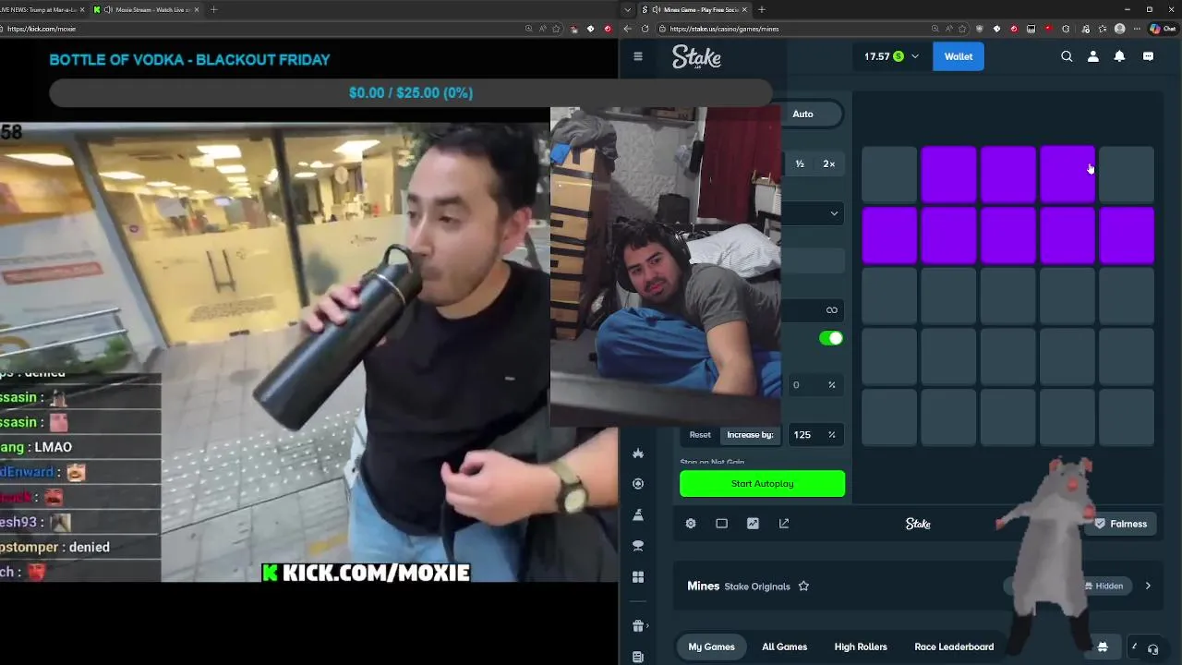1182x665 pixels.
Task: Click the number of bets infinity field
Action: (x=813, y=310)
